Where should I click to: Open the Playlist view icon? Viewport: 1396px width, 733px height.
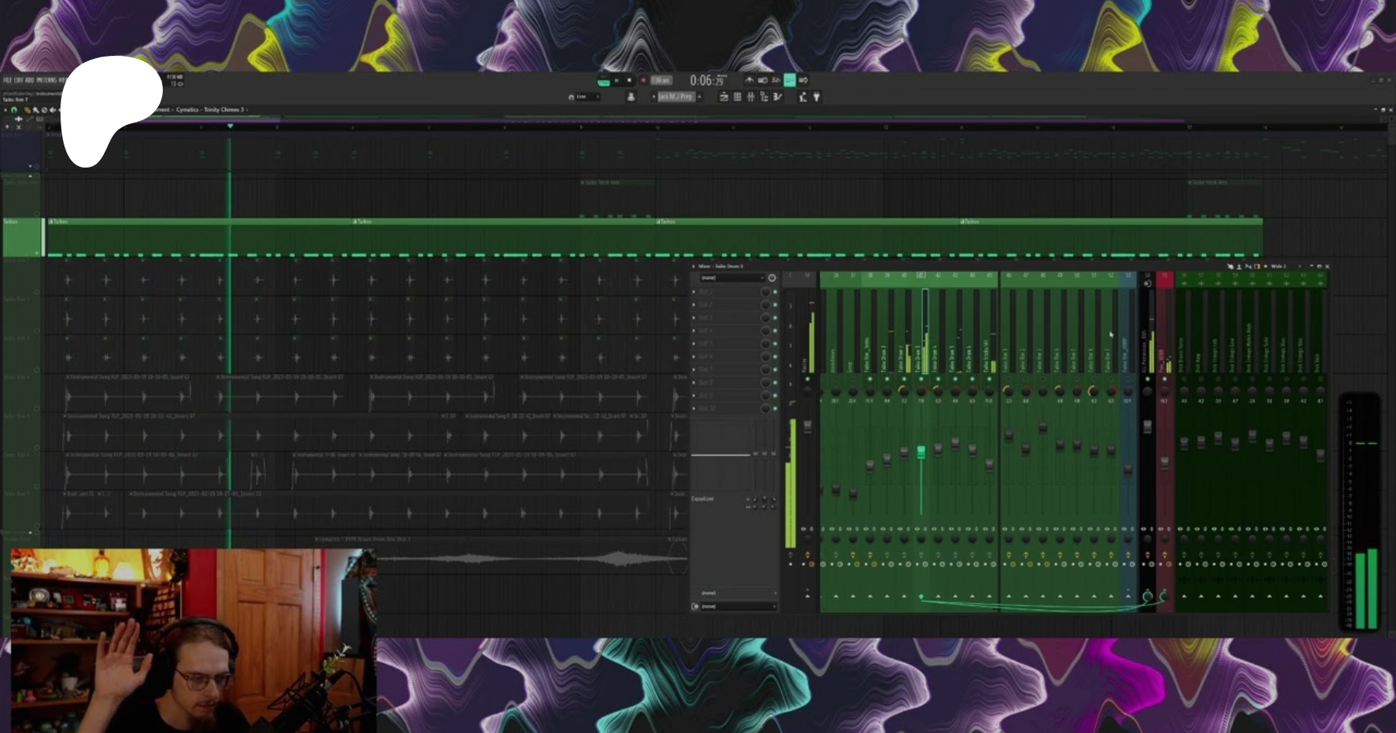724,97
